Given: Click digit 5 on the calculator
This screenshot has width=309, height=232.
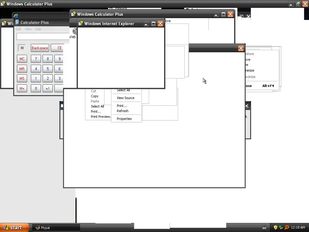Looking at the screenshot, I should 48,69.
